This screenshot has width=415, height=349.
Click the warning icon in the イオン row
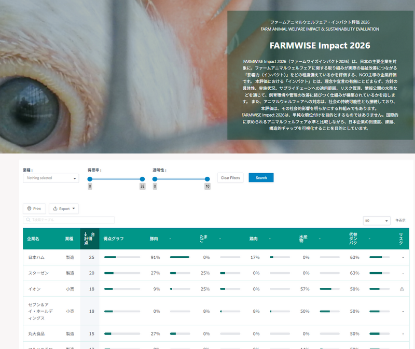click(x=402, y=289)
